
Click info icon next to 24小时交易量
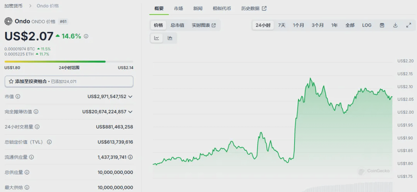point(37,127)
